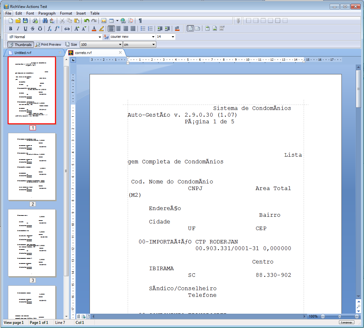Save document with the floppy disk icon
The width and height of the screenshot is (364, 328).
tap(25, 21)
